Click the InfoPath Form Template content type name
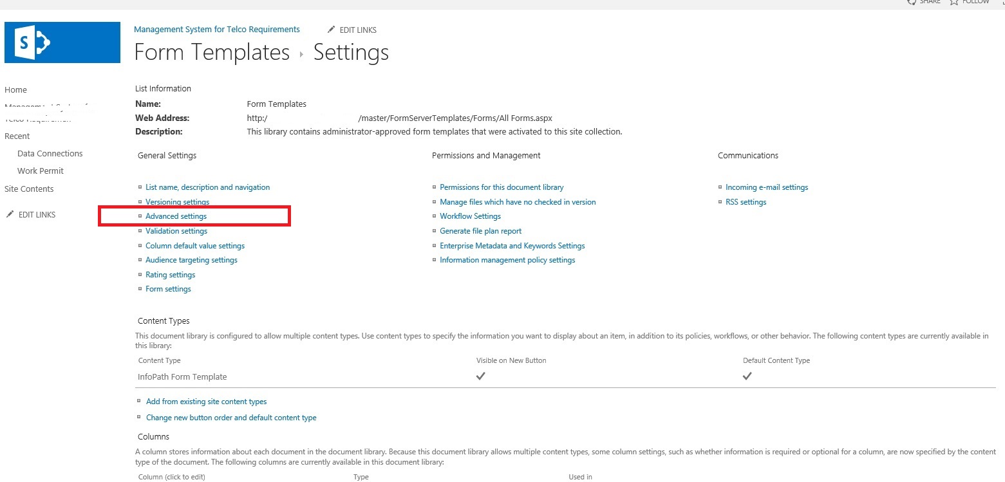 pos(182,376)
